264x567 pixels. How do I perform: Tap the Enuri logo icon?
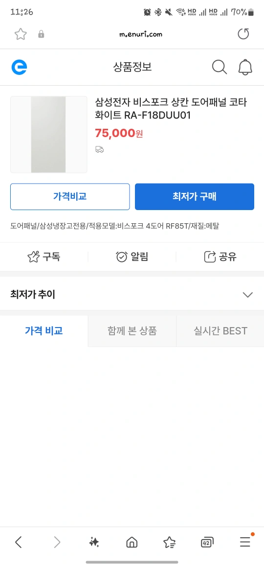19,67
